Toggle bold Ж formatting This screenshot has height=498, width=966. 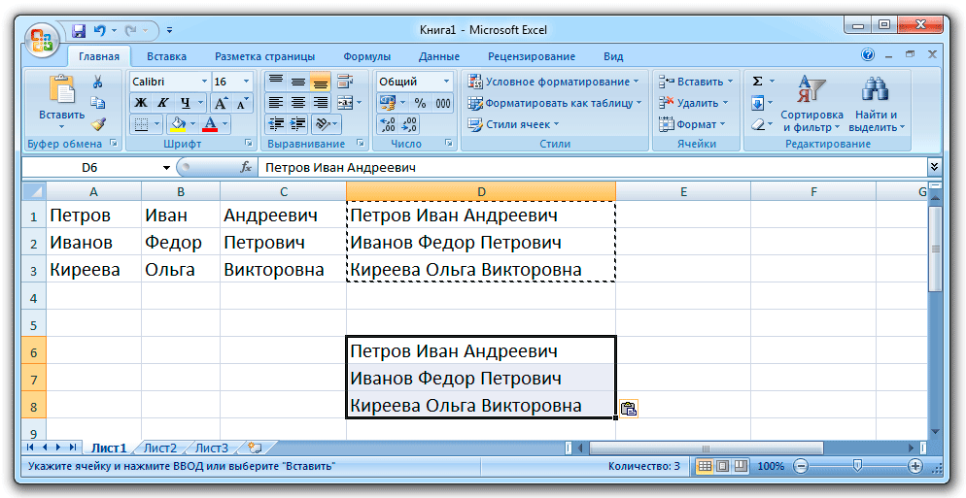click(141, 103)
